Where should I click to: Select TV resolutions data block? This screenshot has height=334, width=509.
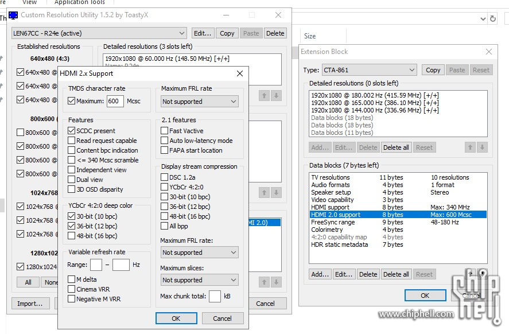click(398, 177)
